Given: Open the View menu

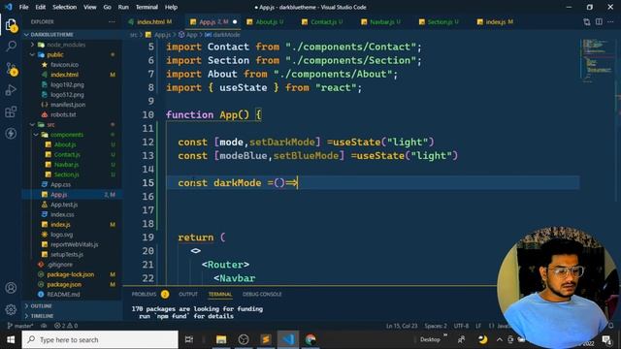Looking at the screenshot, I should pyautogui.click(x=90, y=7).
